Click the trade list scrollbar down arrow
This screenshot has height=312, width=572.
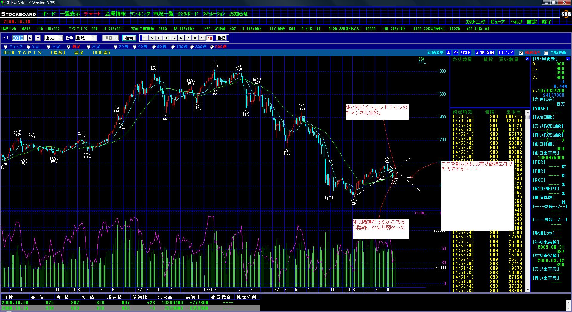click(528, 290)
